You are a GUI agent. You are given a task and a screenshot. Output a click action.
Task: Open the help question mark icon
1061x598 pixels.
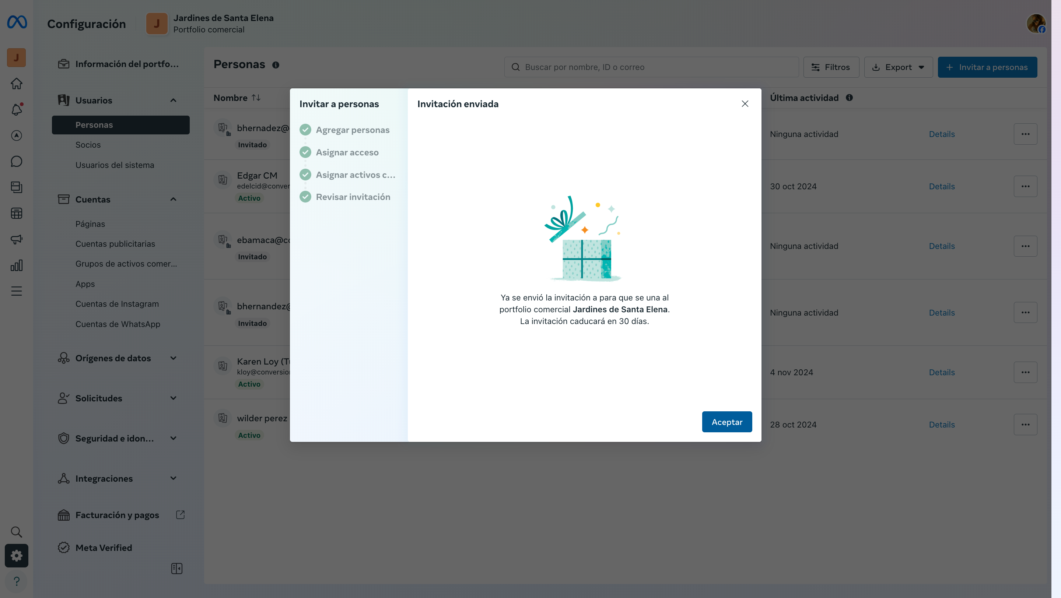17,581
